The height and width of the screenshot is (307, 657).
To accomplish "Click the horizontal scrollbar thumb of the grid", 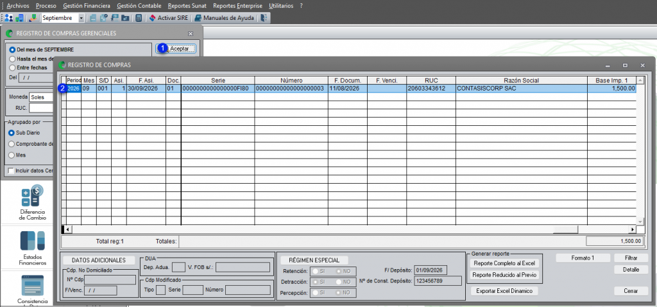I will click(x=565, y=229).
